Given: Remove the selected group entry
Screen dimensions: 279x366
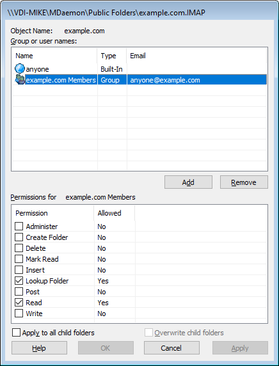Looking at the screenshot, I should coord(244,182).
